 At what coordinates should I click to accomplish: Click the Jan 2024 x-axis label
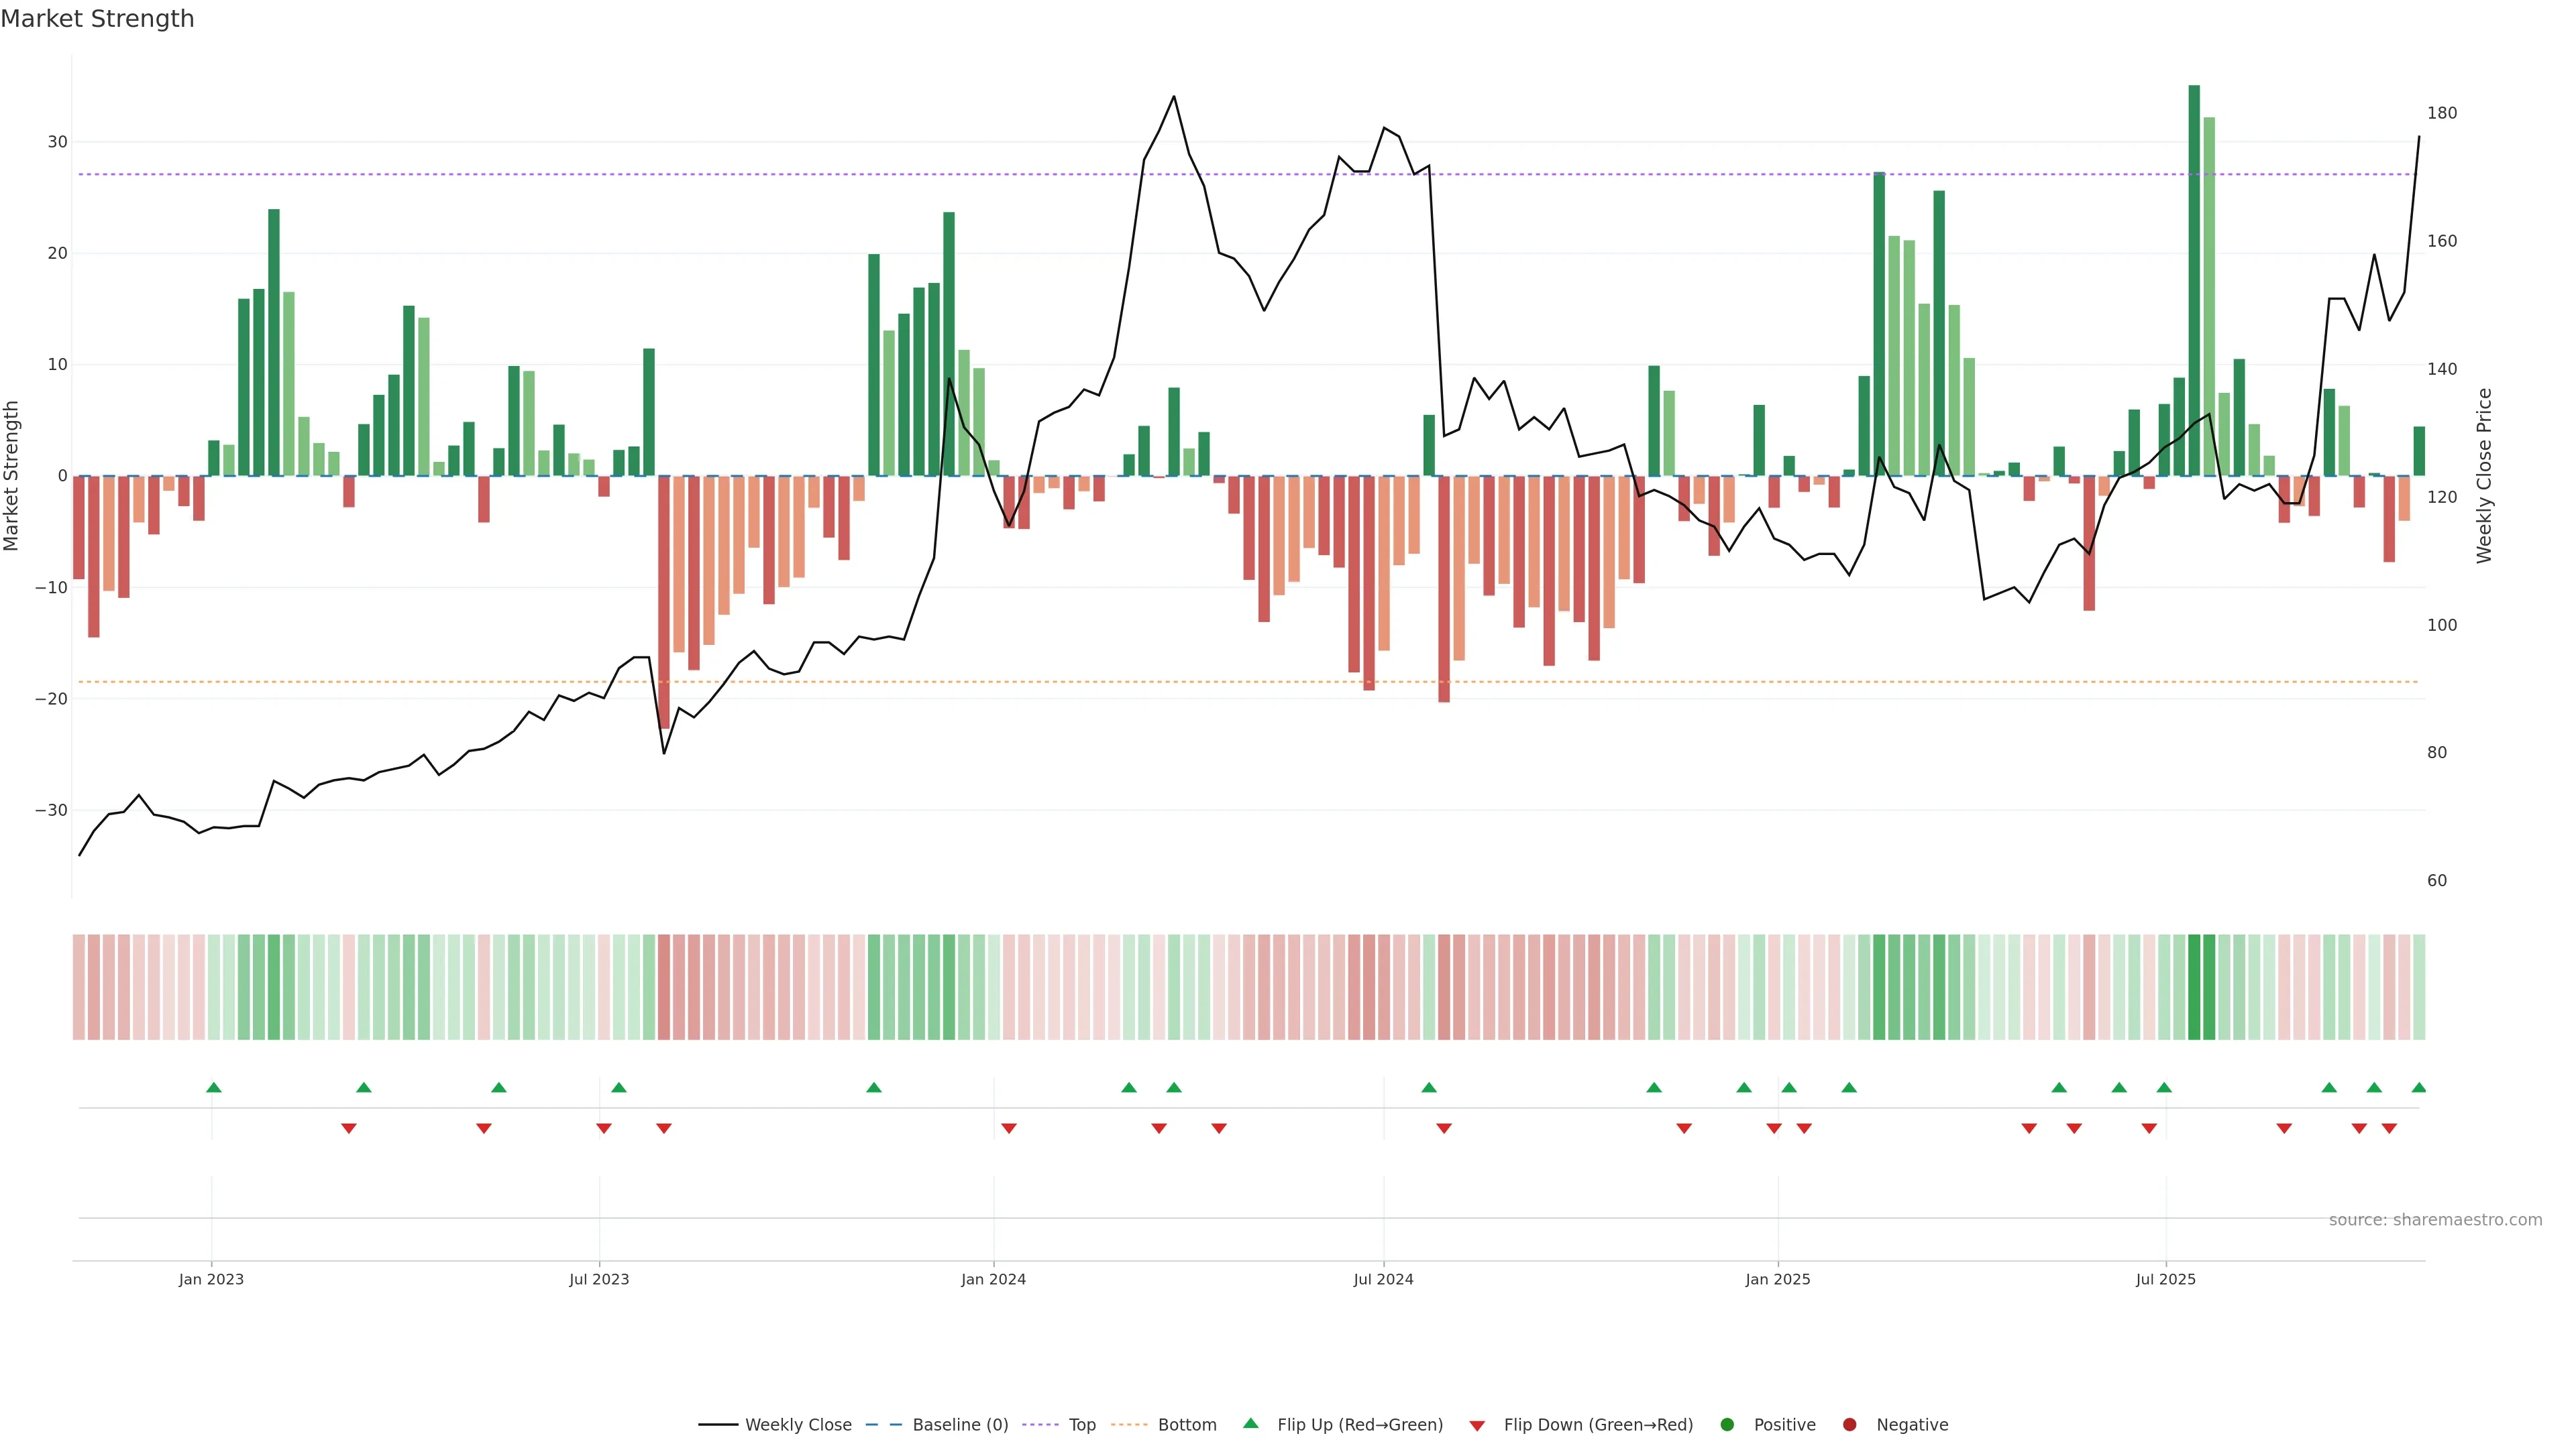point(993,1279)
